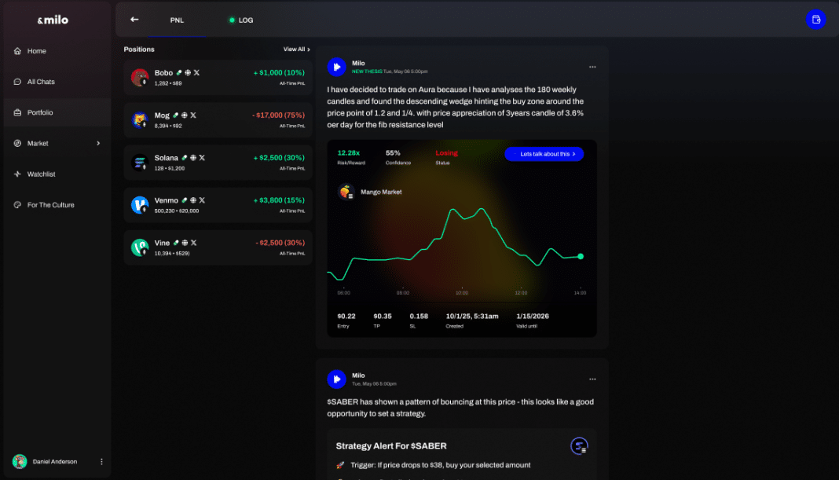This screenshot has height=480, width=839.
Task: Click the back arrow in top bar
Action: 134,20
